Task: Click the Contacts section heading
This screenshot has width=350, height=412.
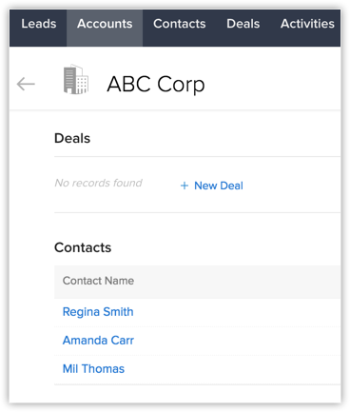Action: [x=83, y=247]
